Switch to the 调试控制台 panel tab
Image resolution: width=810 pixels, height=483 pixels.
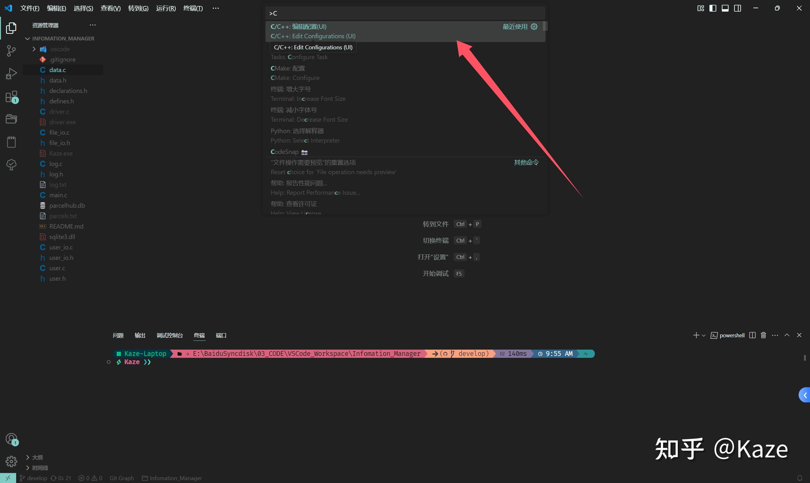click(x=169, y=335)
